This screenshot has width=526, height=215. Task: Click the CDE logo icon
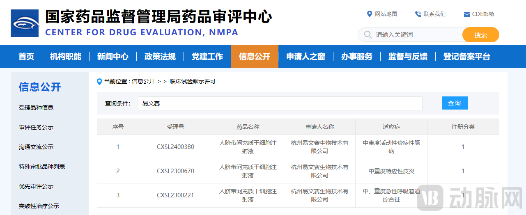[x=25, y=23]
